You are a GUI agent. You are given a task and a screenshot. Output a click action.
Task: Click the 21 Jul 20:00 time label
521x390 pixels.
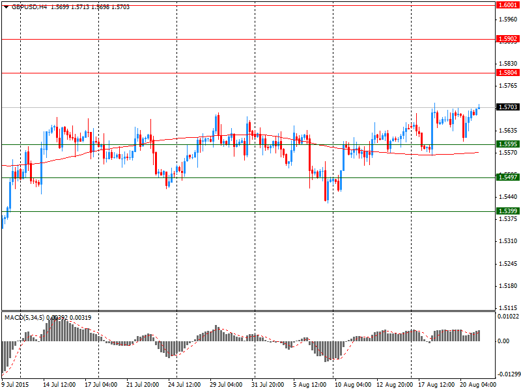point(143,385)
